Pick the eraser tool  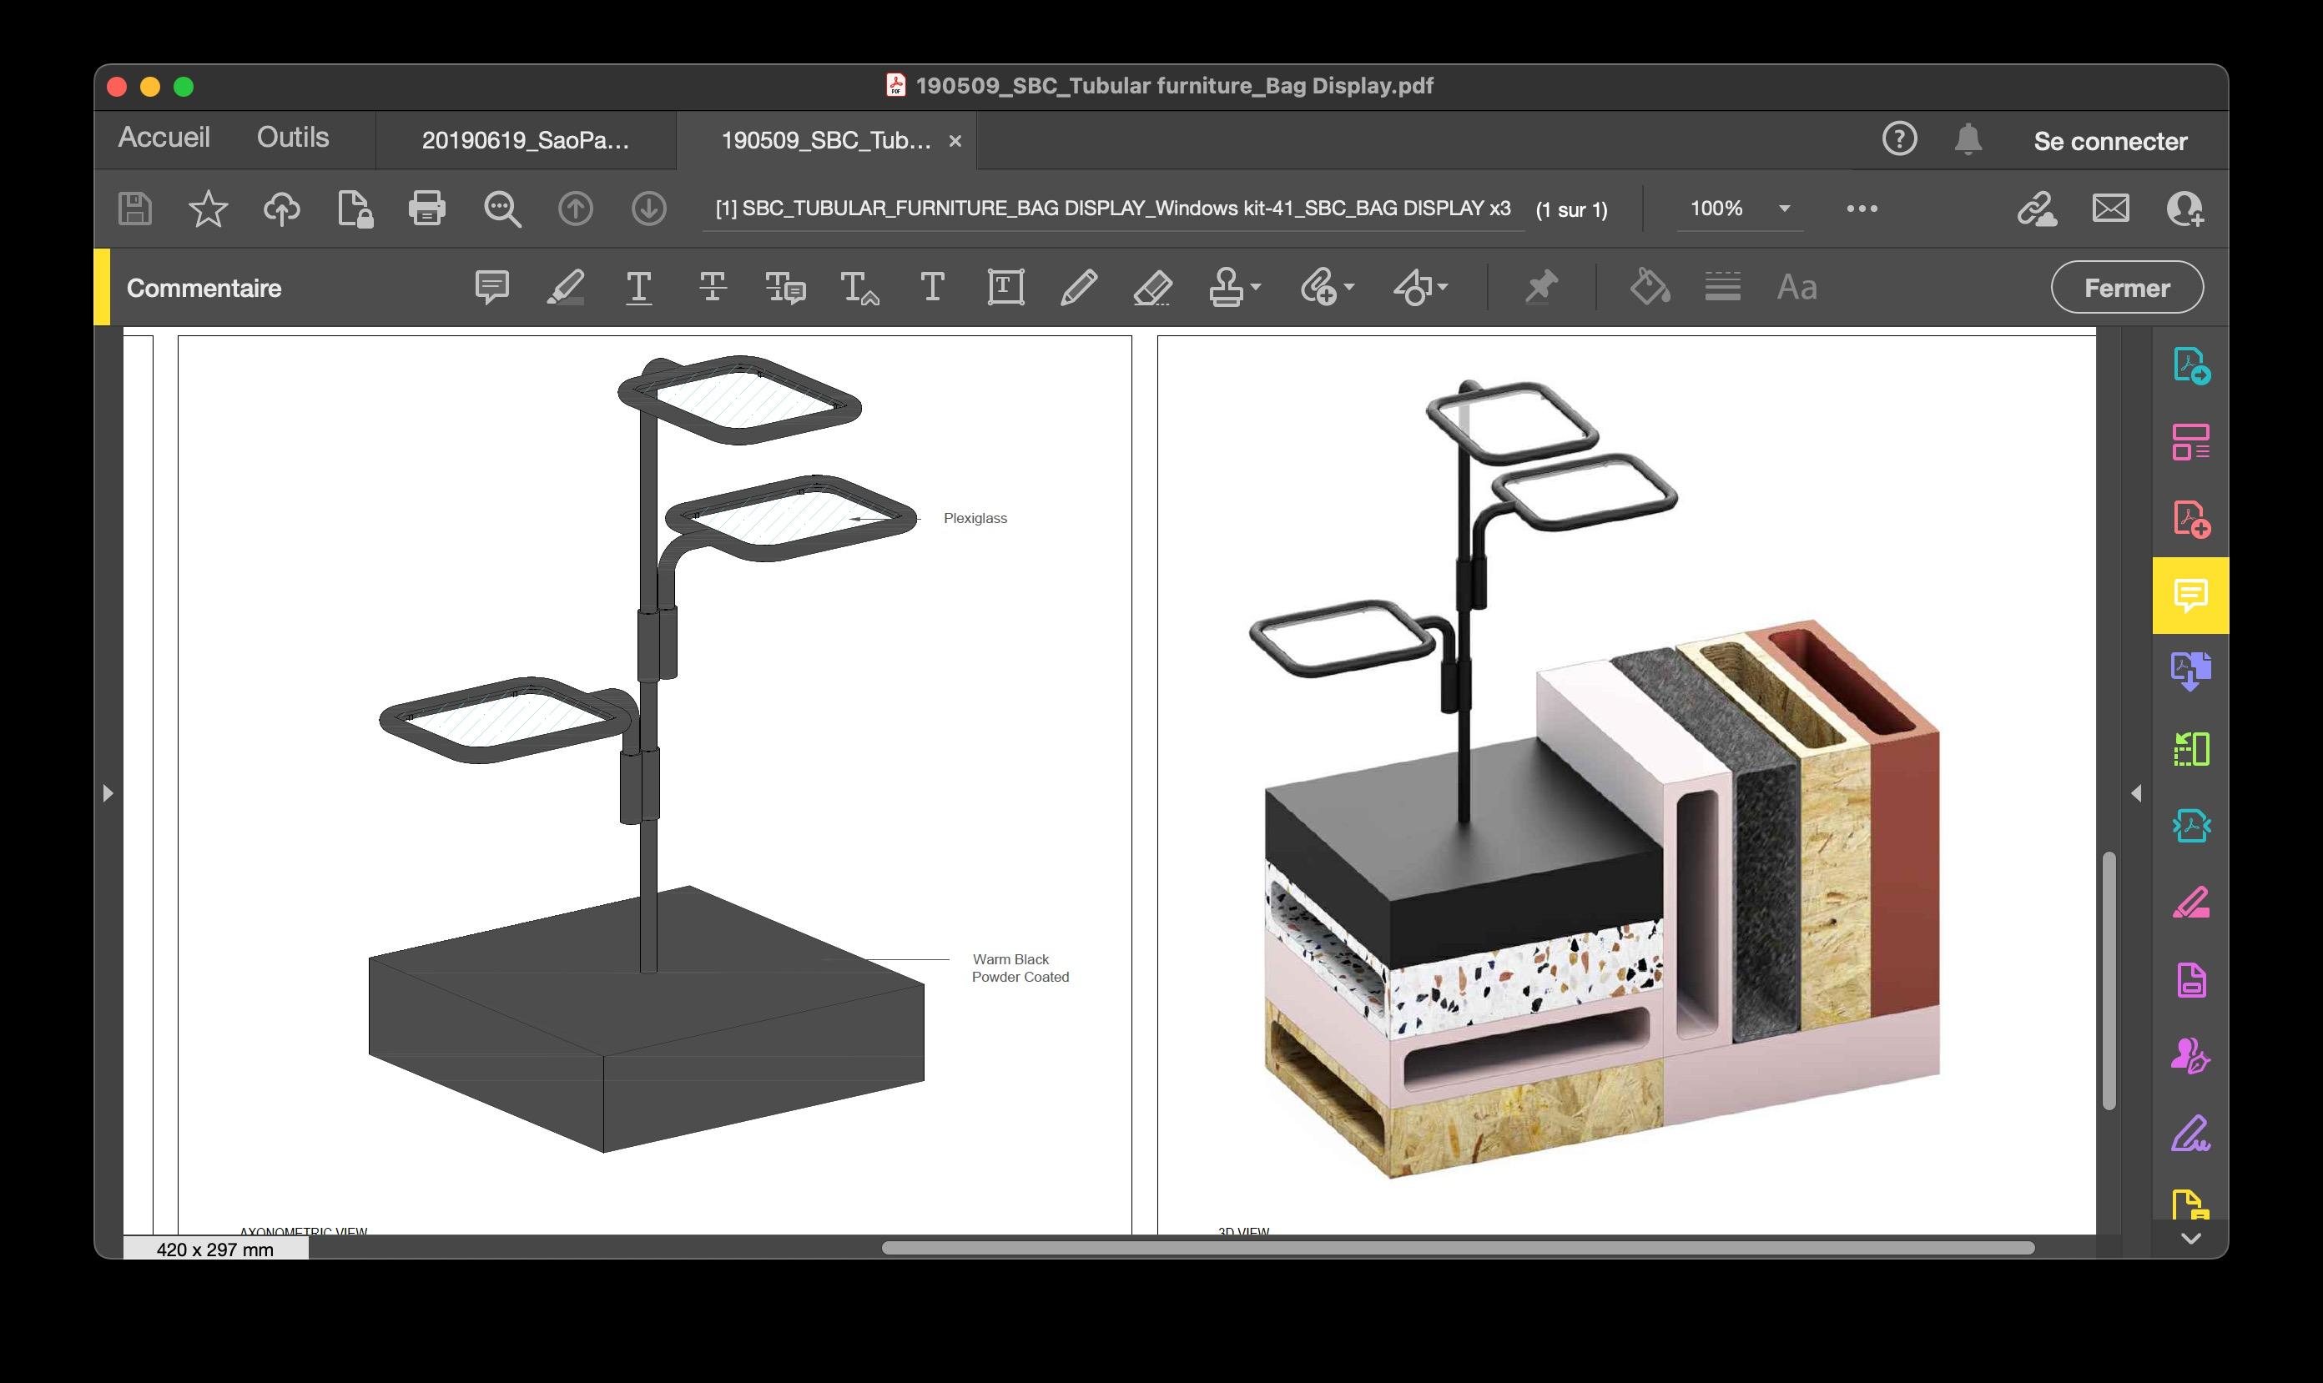tap(1152, 286)
